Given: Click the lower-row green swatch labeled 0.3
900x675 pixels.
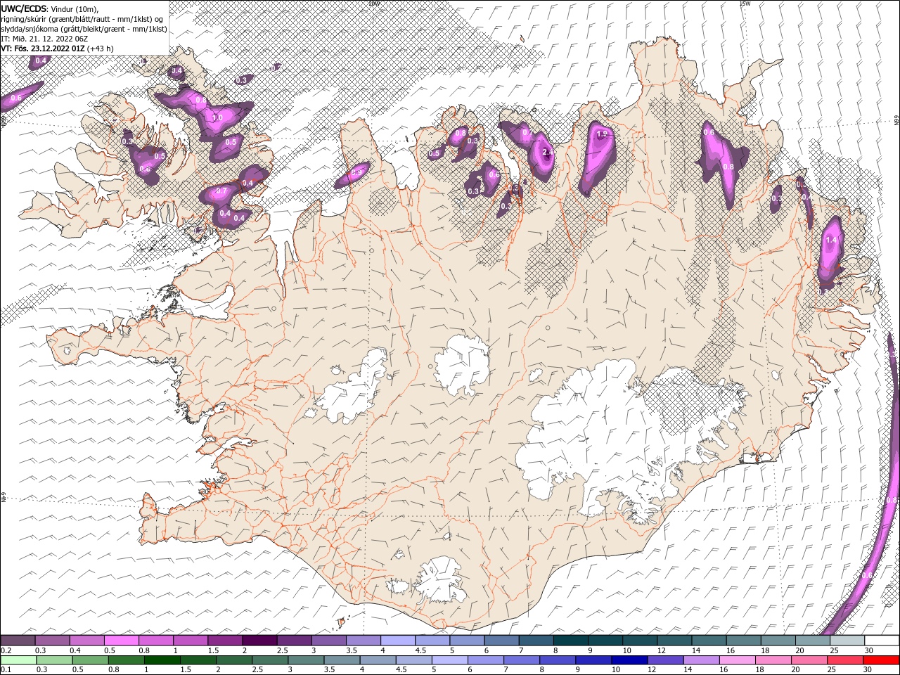Looking at the screenshot, I should tap(54, 660).
